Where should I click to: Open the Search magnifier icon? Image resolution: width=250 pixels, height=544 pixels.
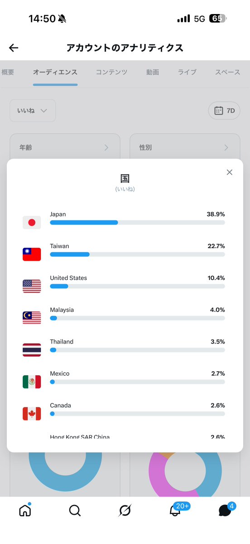pyautogui.click(x=75, y=510)
